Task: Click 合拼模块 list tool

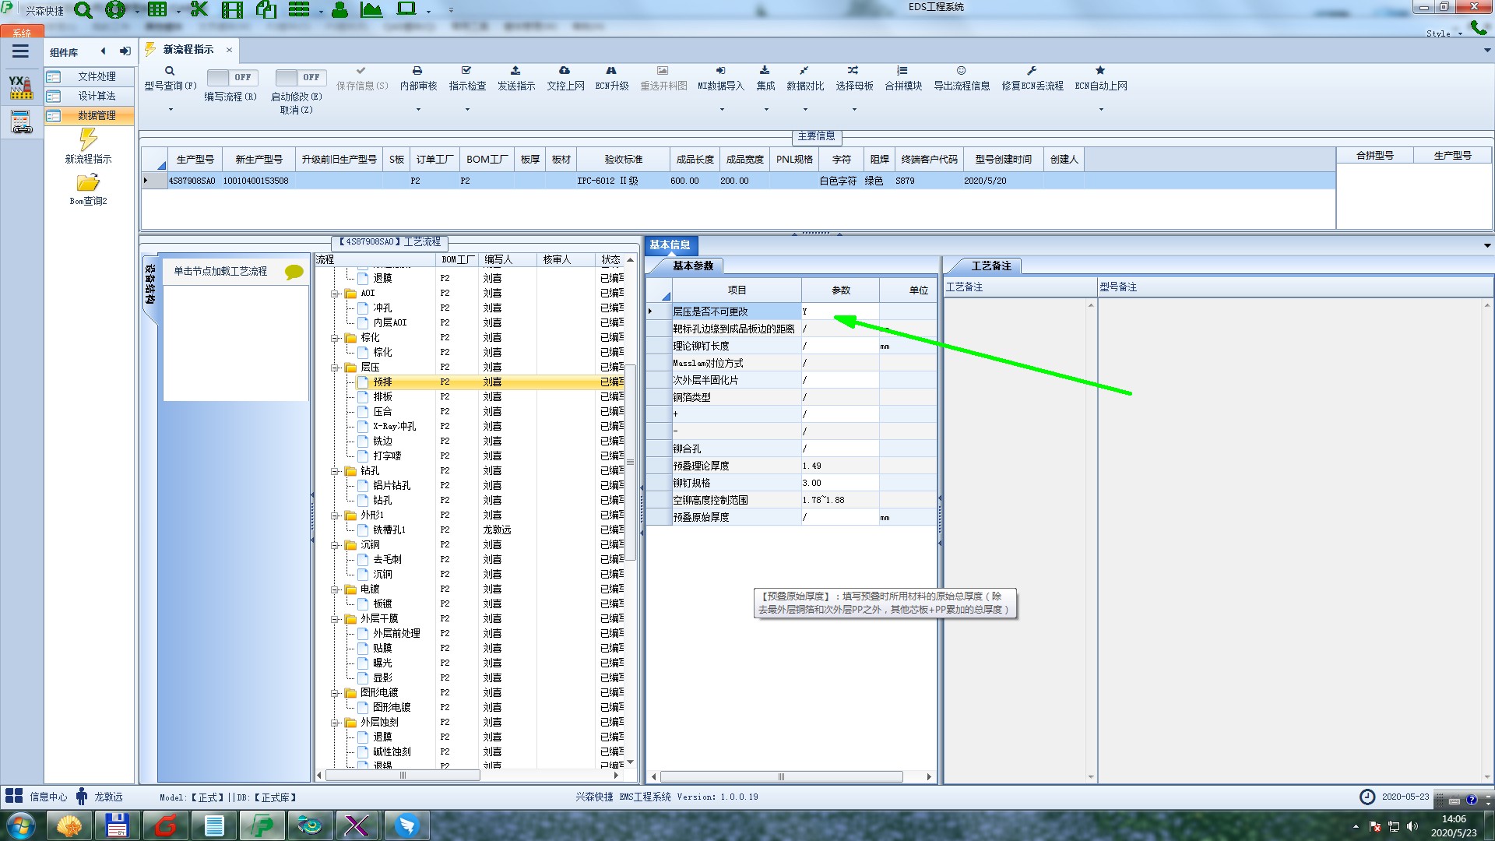Action: click(x=903, y=79)
